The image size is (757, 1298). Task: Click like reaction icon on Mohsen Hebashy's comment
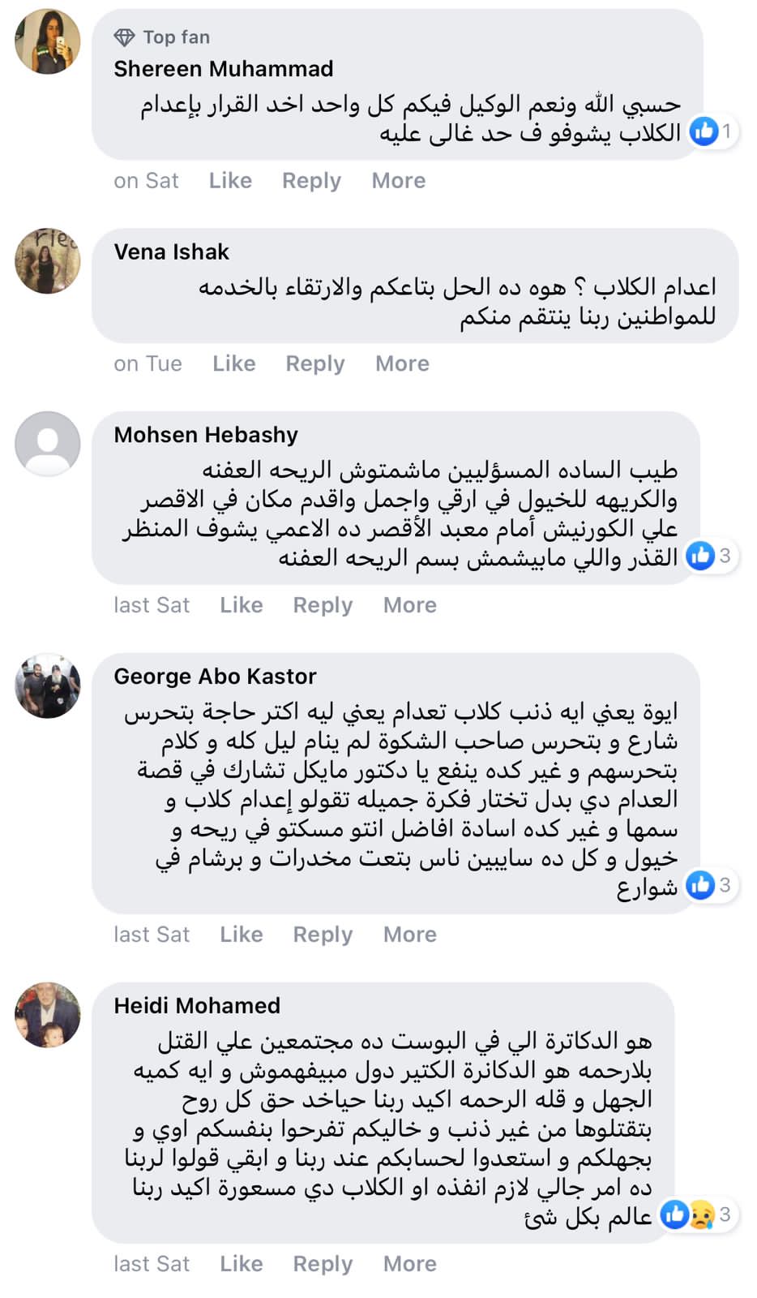(x=700, y=556)
